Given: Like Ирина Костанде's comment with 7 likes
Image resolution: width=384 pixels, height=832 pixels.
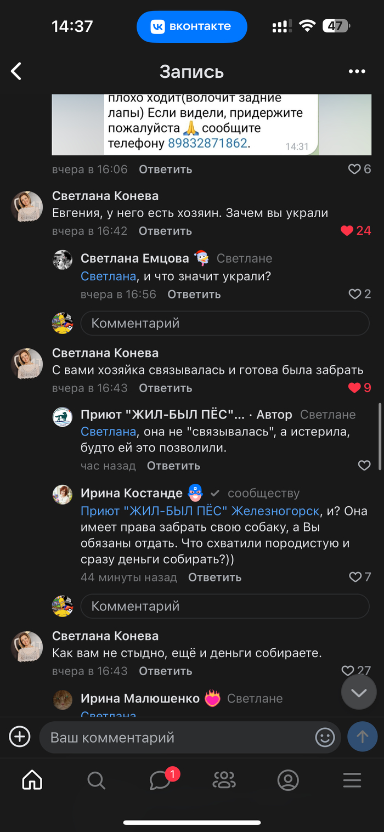Looking at the screenshot, I should pos(355,577).
